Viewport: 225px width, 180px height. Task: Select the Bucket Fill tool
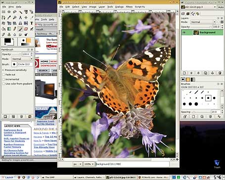pyautogui.click(x=3, y=29)
